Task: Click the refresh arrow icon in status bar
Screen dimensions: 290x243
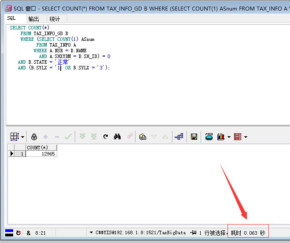Action: pyautogui.click(x=18, y=233)
